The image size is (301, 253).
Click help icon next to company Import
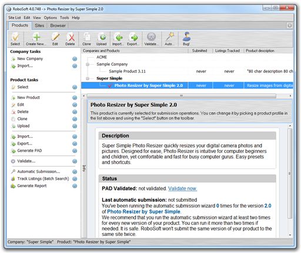point(75,66)
